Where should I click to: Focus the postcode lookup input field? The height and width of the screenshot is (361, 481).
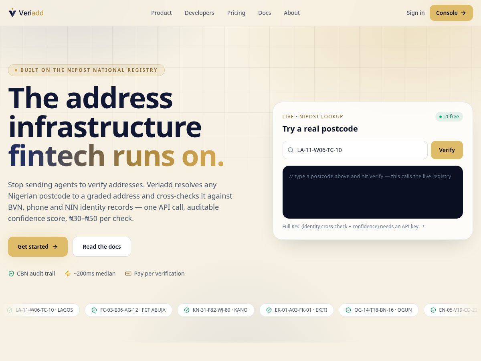pos(355,150)
